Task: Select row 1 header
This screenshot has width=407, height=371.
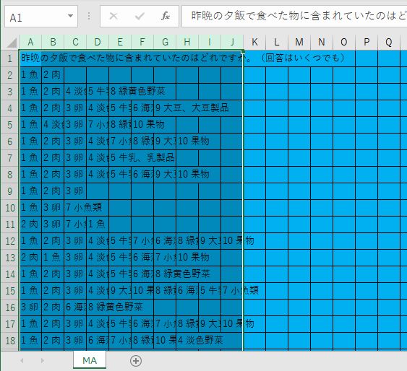Action: [10, 58]
